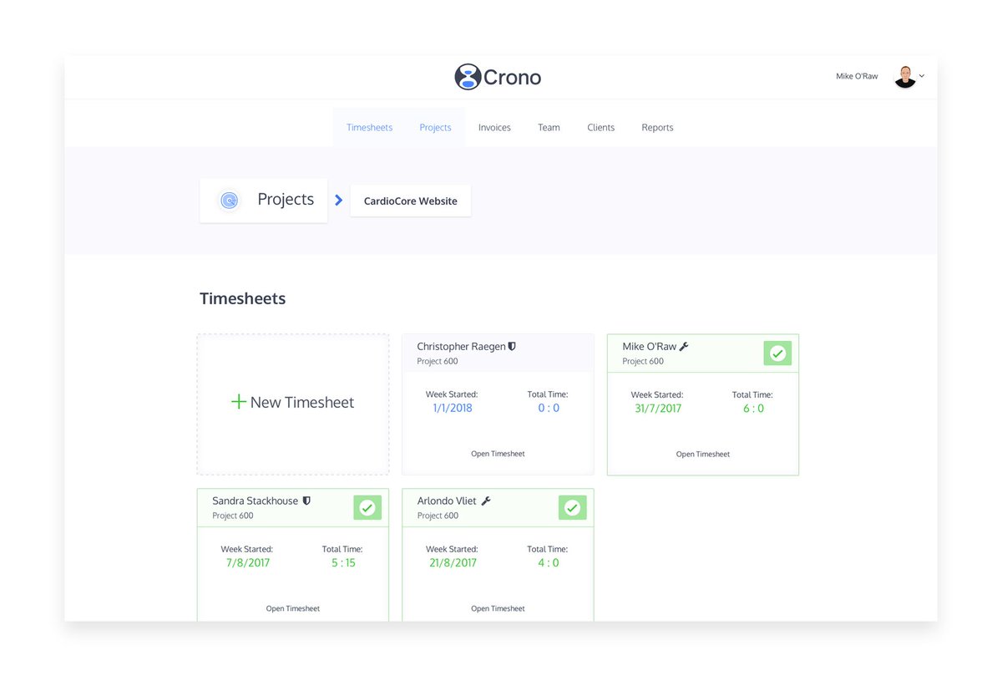Click the breadcrumb arrow after Projects
The image size is (1002, 676).
tap(338, 200)
